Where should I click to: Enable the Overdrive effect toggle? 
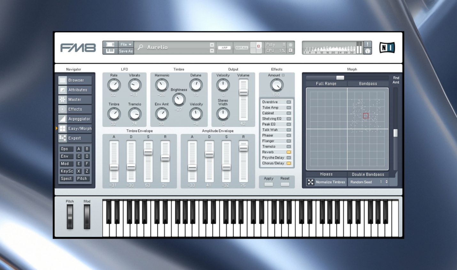[289, 102]
